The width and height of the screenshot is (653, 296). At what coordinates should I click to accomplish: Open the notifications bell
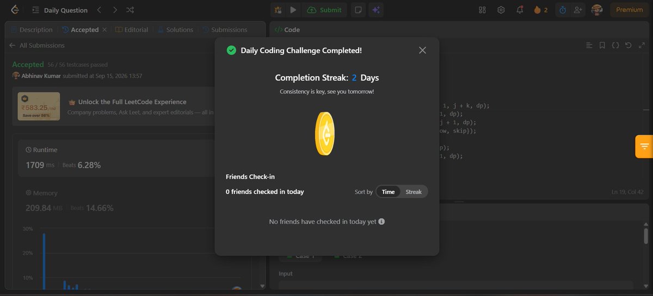[x=520, y=10]
